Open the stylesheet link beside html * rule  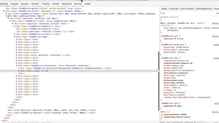[216, 112]
